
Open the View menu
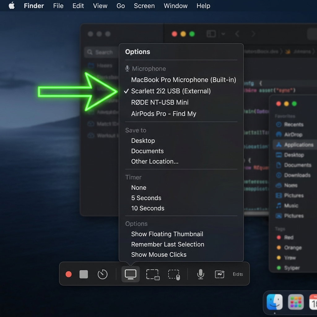100,6
